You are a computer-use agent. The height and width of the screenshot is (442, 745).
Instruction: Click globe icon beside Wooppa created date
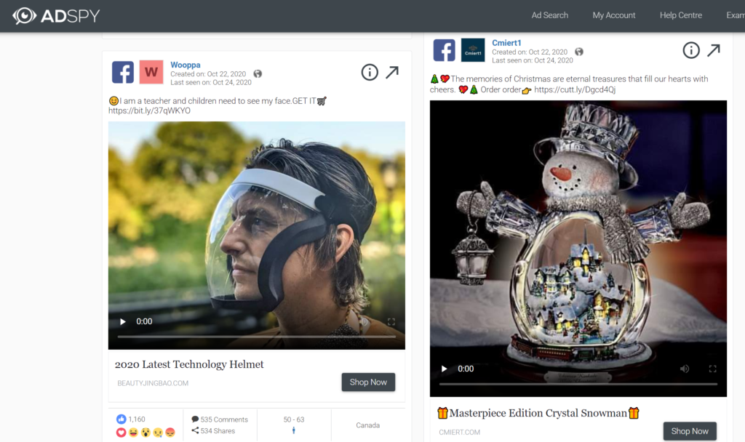(258, 73)
